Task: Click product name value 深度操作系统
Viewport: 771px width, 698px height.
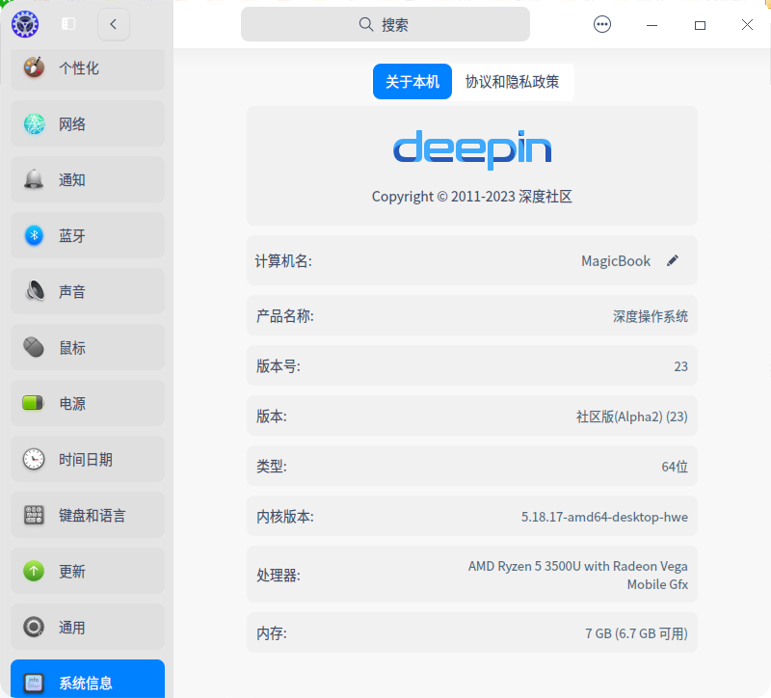Action: tap(650, 316)
